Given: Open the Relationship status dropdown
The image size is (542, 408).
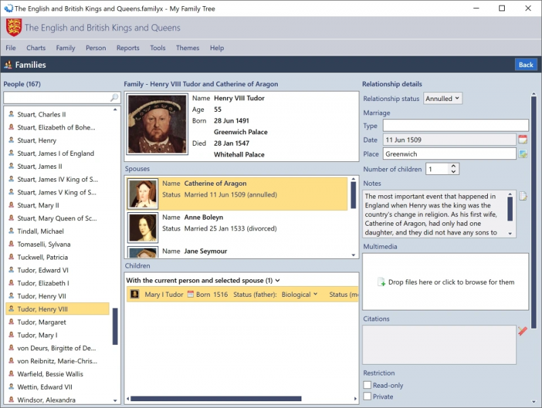Looking at the screenshot, I should click(x=442, y=98).
